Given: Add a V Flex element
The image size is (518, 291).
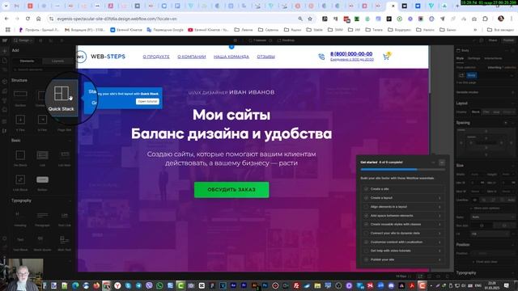Looking at the screenshot, I should 20,122.
